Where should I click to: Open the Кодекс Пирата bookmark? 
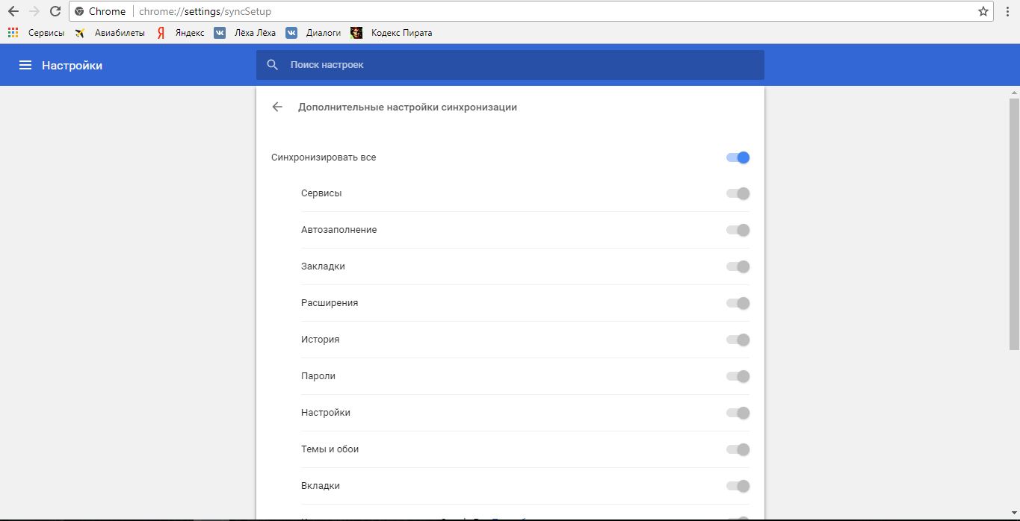(392, 33)
